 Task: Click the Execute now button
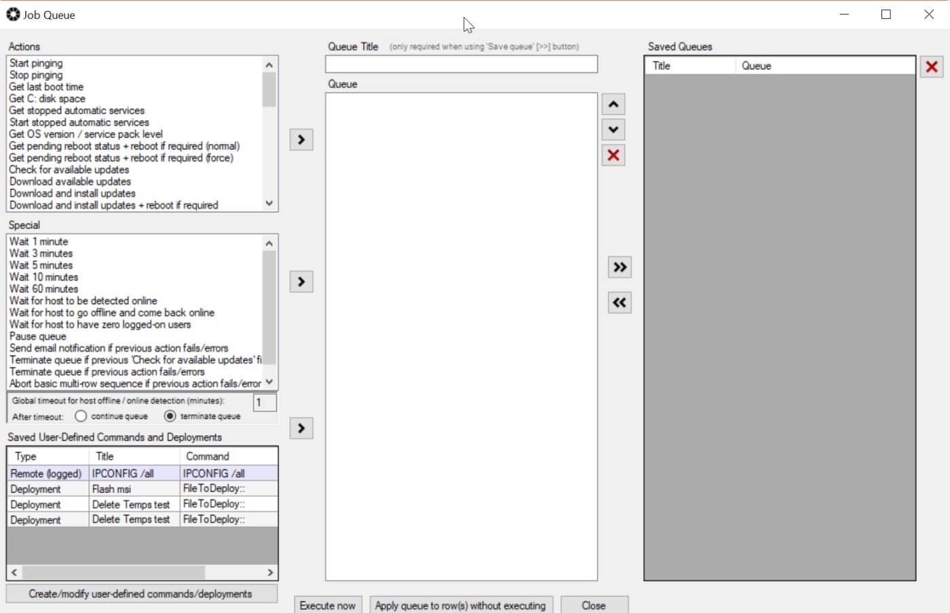tap(328, 605)
